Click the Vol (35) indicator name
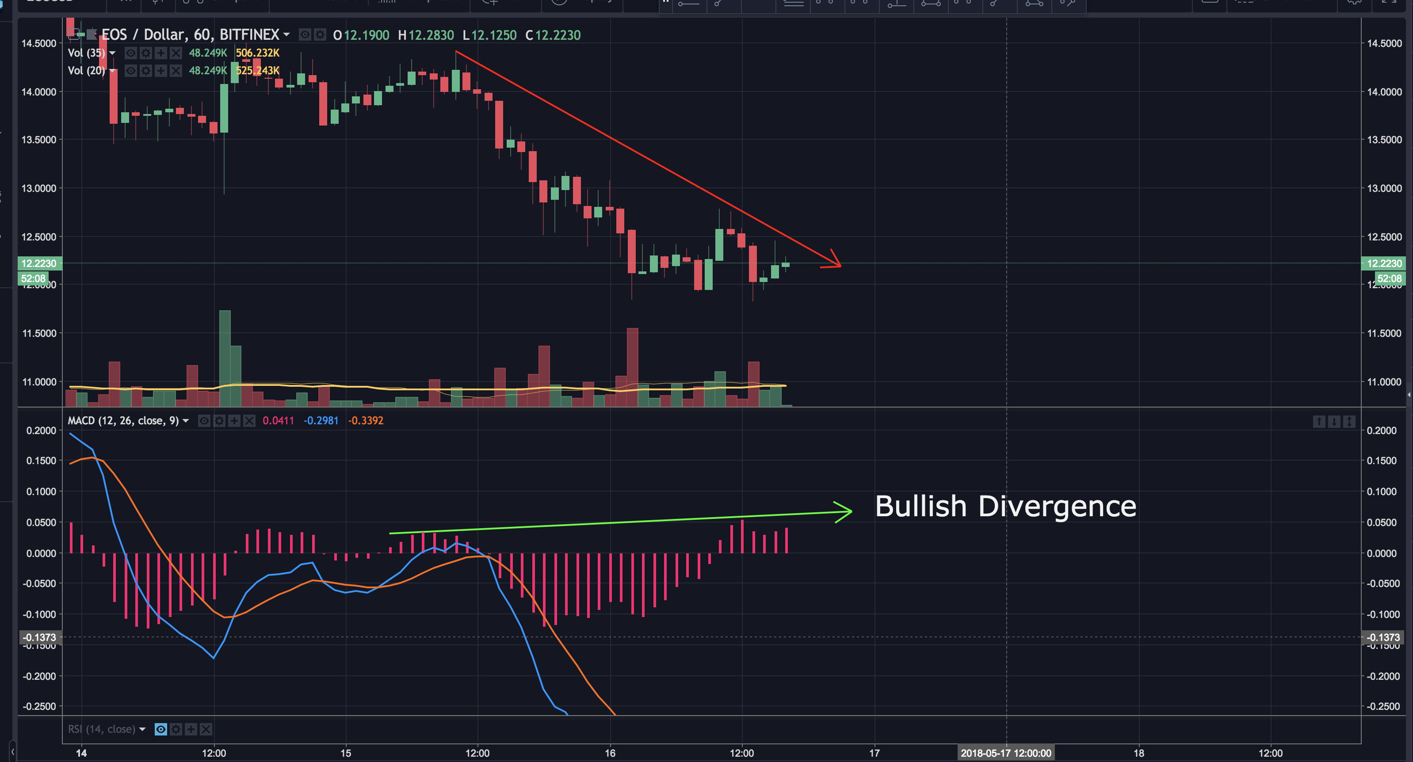The width and height of the screenshot is (1413, 762). 86,53
